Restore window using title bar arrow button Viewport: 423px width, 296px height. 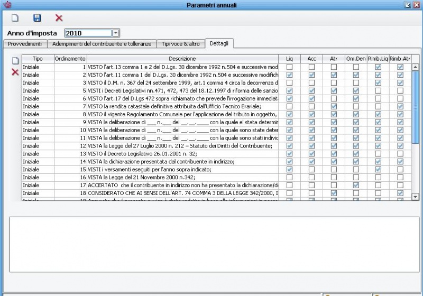(x=408, y=5)
